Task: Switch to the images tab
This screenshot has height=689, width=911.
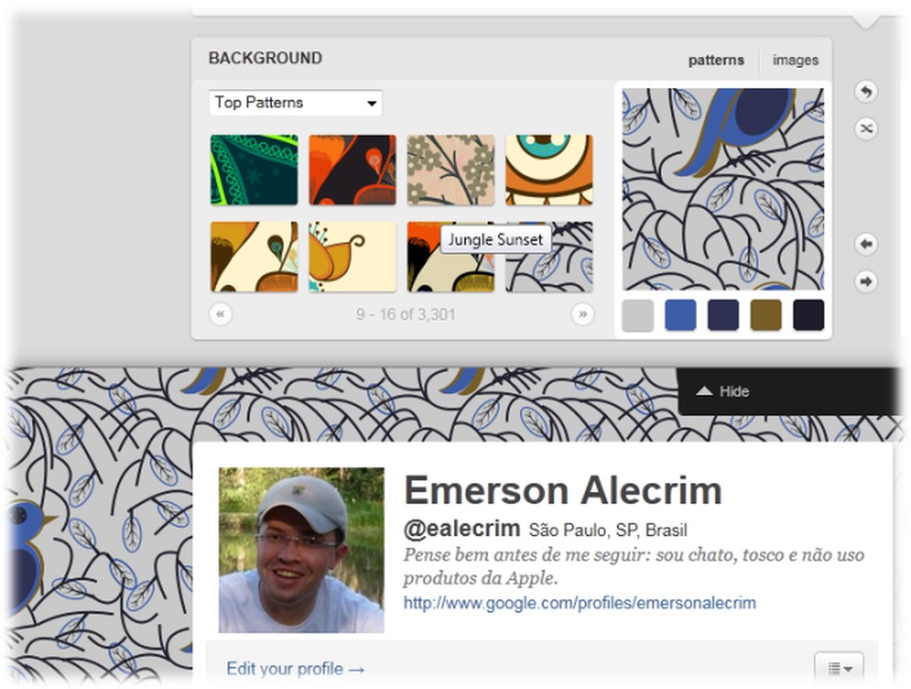Action: pos(795,60)
